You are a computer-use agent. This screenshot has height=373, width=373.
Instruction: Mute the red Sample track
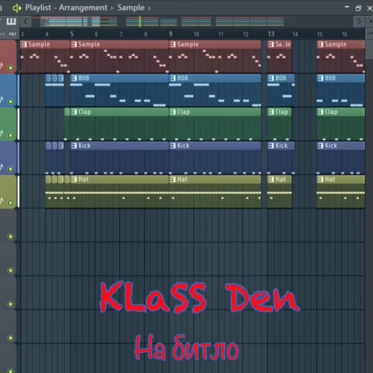click(11, 68)
